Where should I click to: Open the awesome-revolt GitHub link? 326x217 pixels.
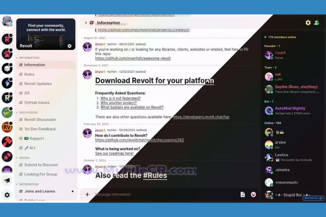point(133,58)
